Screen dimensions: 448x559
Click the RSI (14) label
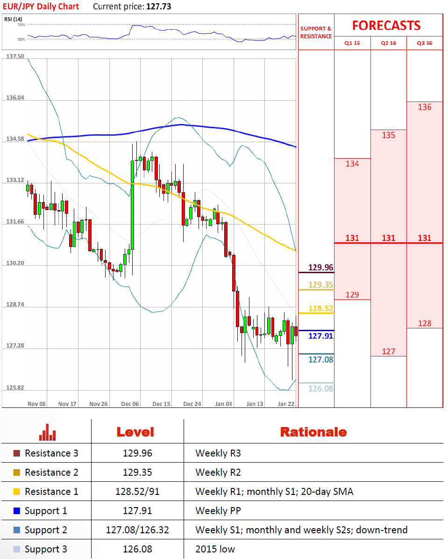[13, 19]
